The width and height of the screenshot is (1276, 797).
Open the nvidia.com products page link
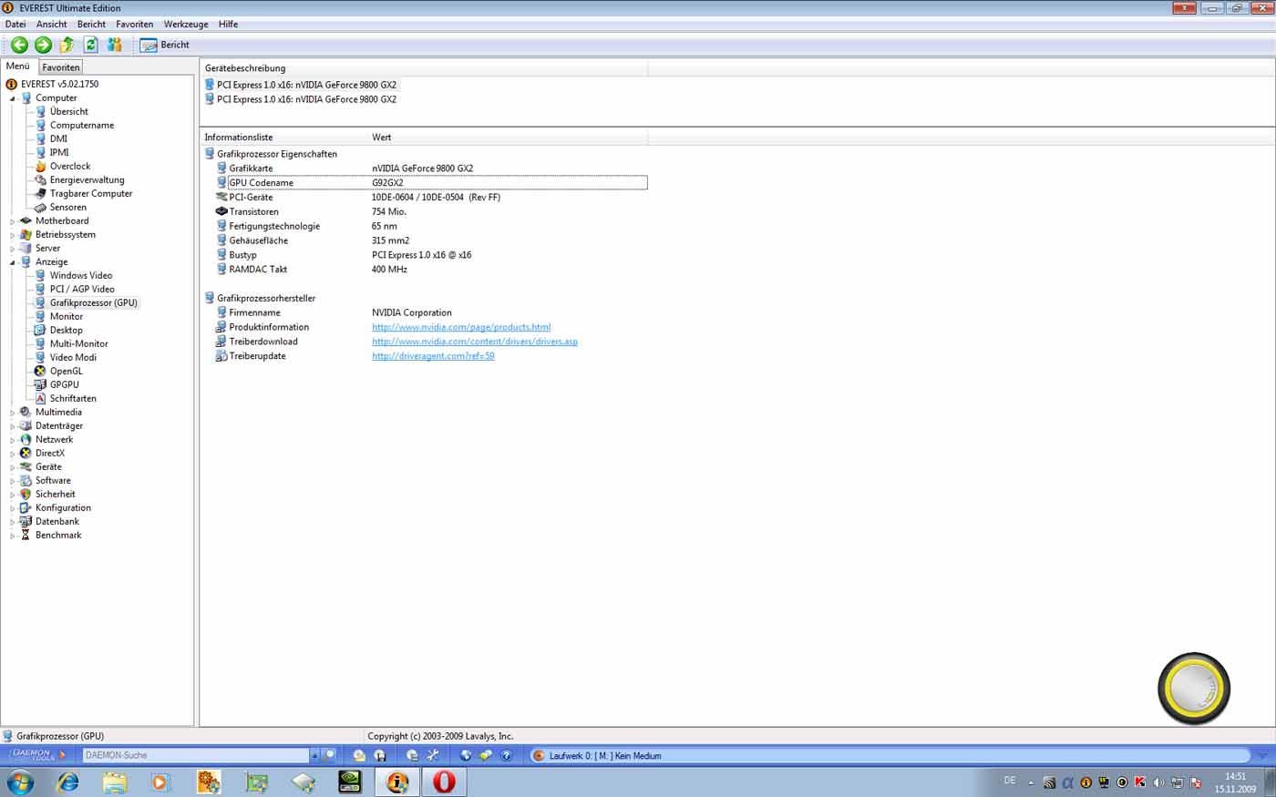coord(461,327)
